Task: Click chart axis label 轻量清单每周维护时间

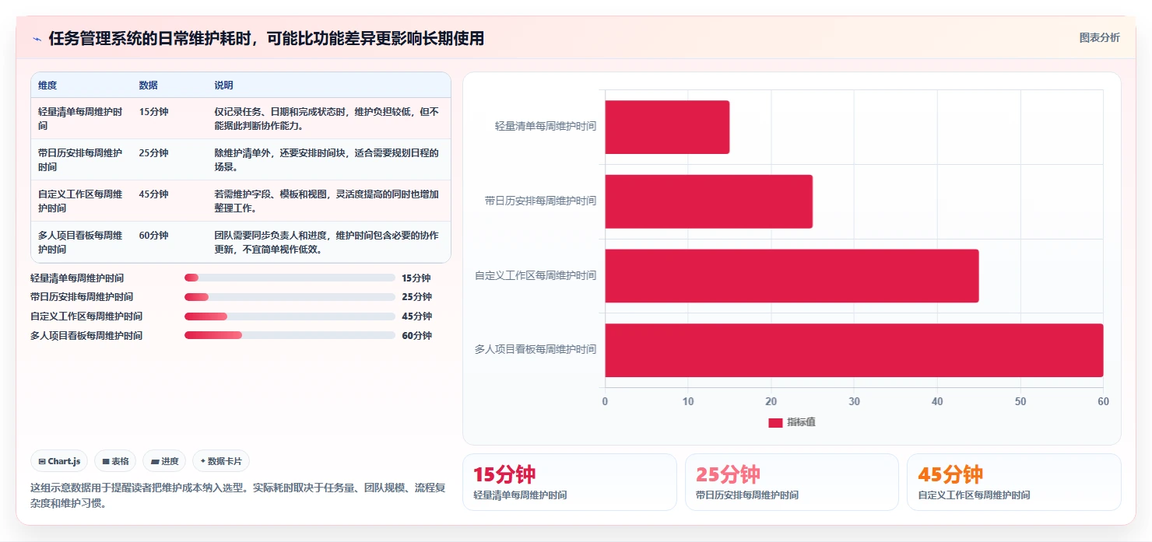Action: [546, 126]
